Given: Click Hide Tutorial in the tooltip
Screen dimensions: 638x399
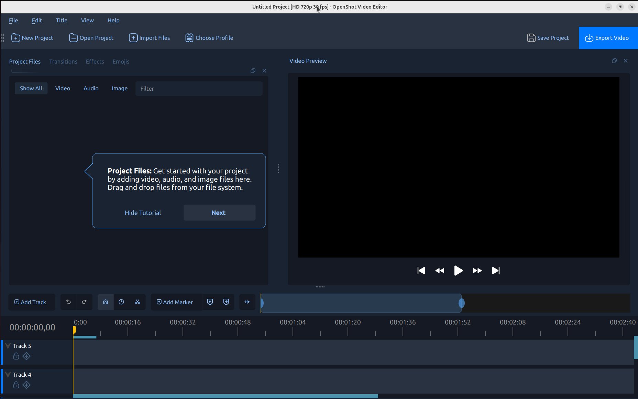Looking at the screenshot, I should click(143, 213).
